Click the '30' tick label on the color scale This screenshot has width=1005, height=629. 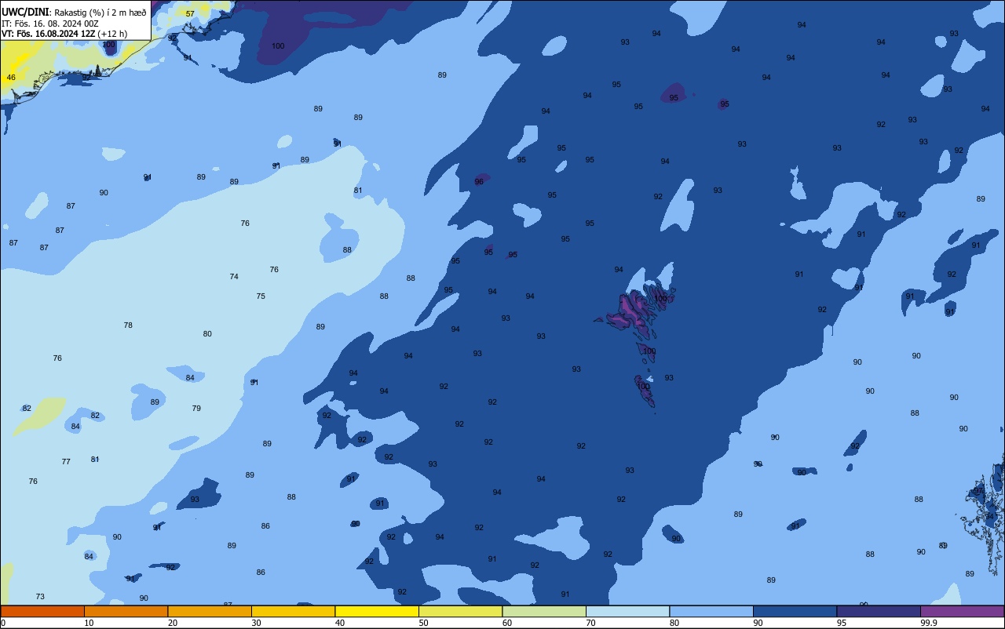click(256, 623)
